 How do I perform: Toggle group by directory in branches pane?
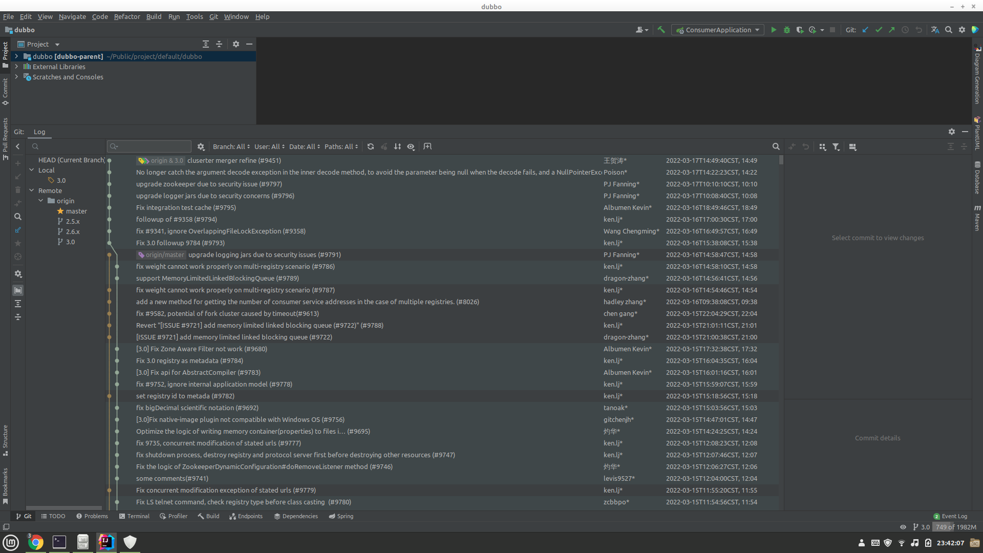[x=17, y=290]
